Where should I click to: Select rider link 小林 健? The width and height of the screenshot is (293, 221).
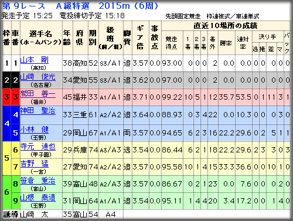pyautogui.click(x=35, y=129)
